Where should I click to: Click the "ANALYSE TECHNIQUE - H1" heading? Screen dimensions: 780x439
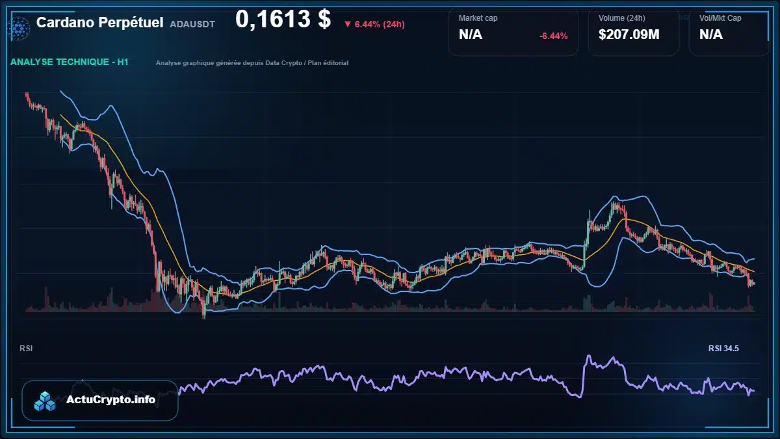point(70,62)
